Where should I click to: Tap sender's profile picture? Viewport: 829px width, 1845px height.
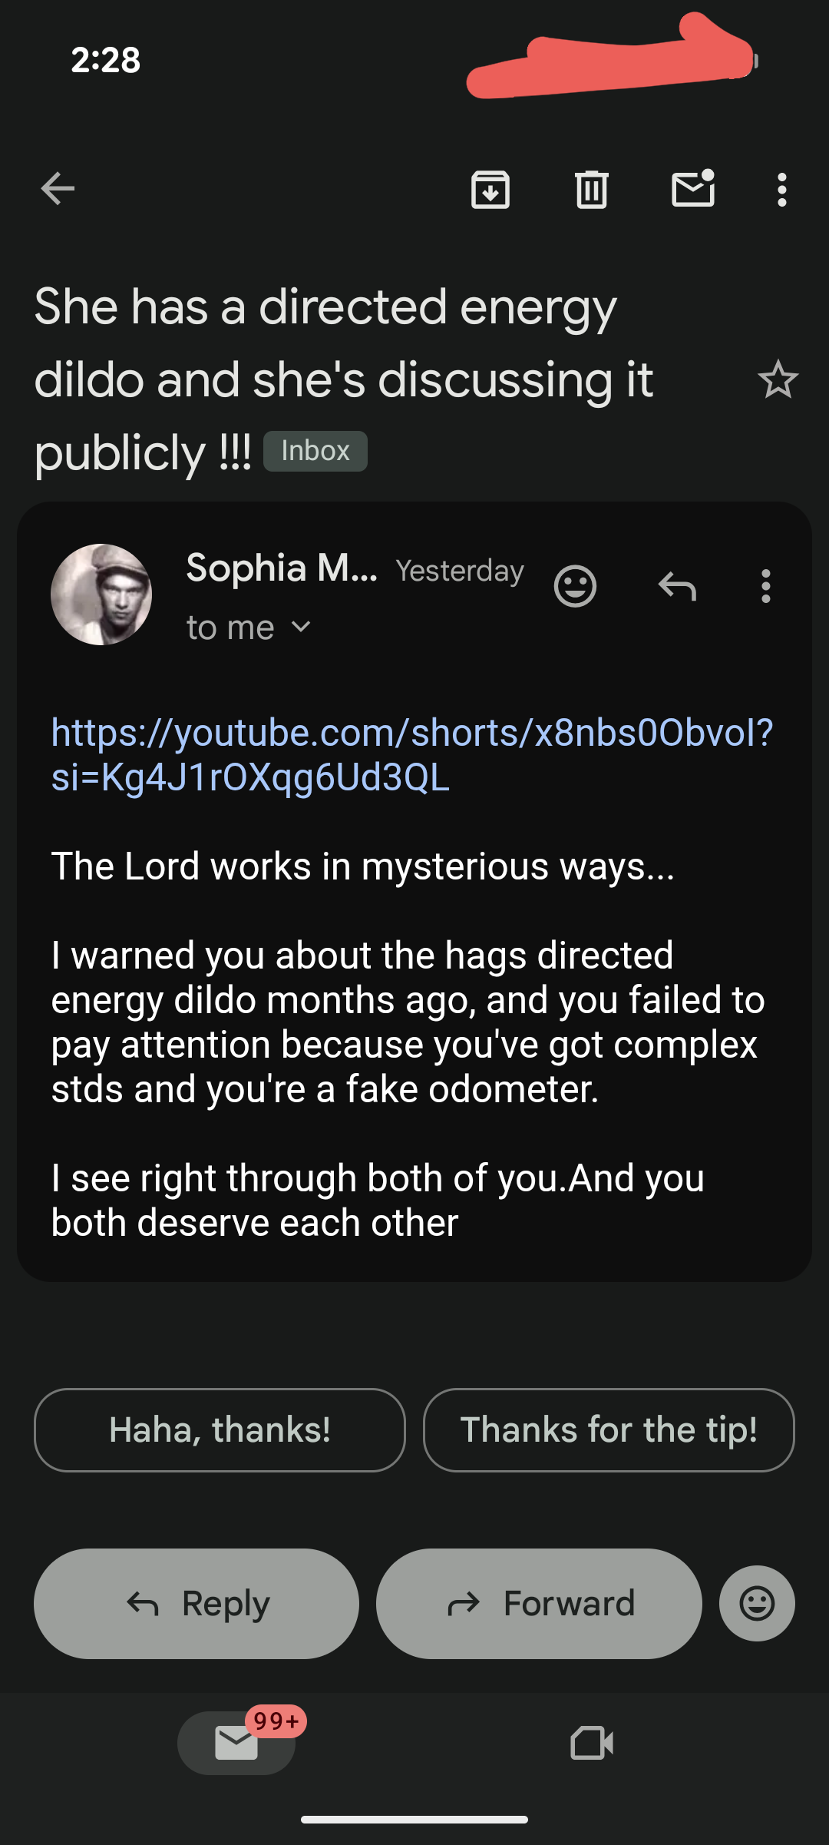pos(101,595)
